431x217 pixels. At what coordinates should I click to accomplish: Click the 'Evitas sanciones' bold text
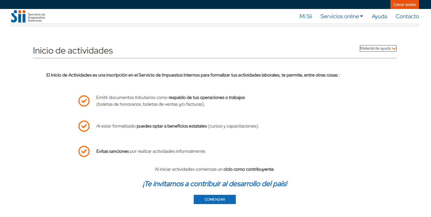pos(112,151)
